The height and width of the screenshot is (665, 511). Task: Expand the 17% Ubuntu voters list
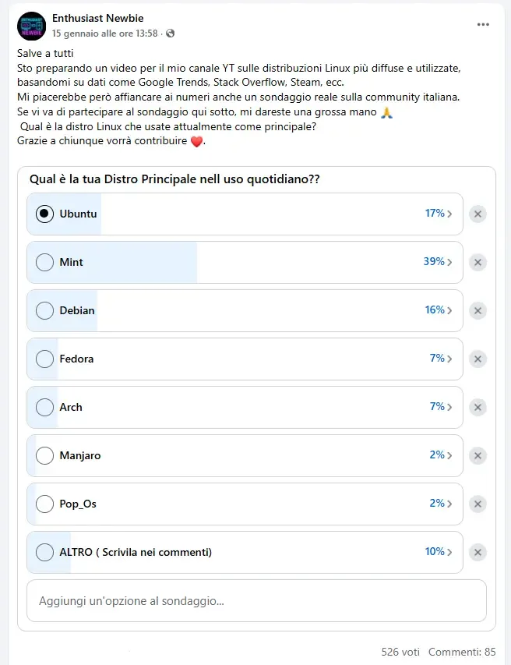coord(439,214)
